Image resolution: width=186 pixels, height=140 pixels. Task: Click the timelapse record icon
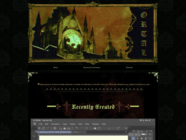55,128
